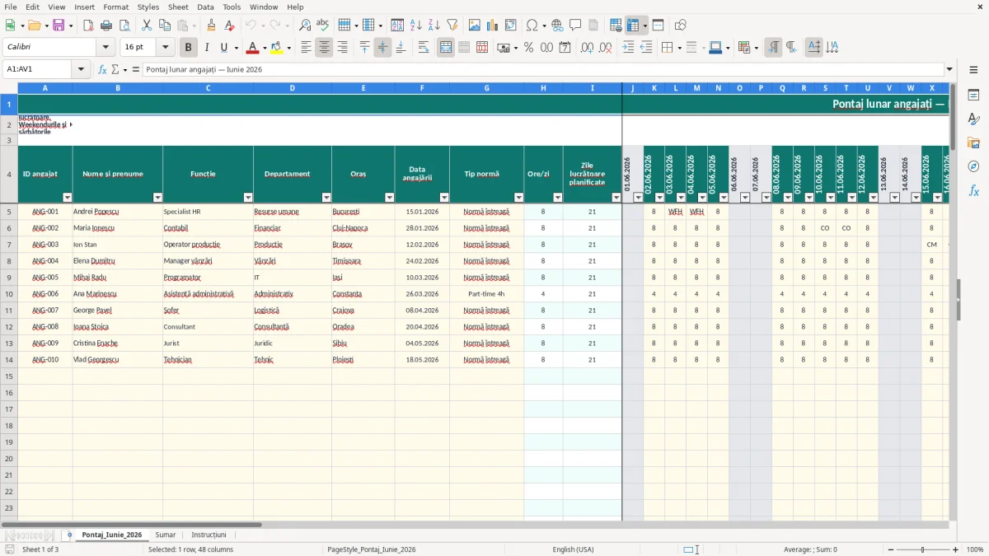Screen dimensions: 989x556
Task: Open the sidebar Navigator compass icon
Action: pyautogui.click(x=973, y=166)
